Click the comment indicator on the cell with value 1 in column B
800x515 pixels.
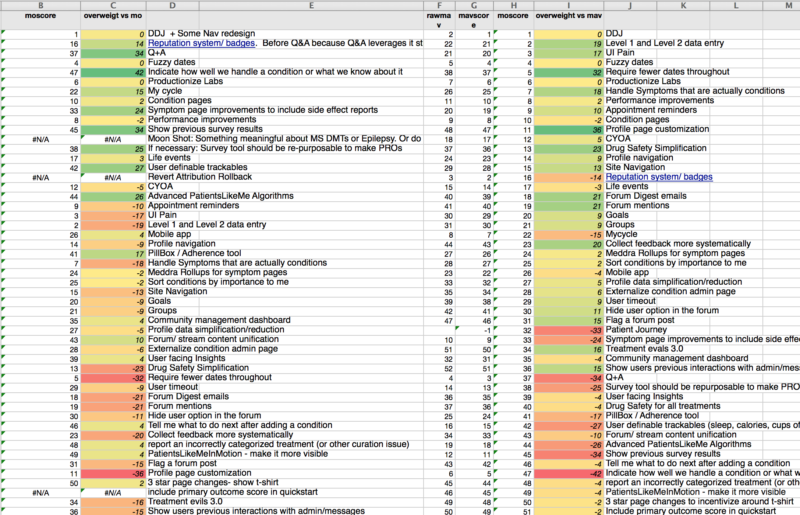click(3, 31)
